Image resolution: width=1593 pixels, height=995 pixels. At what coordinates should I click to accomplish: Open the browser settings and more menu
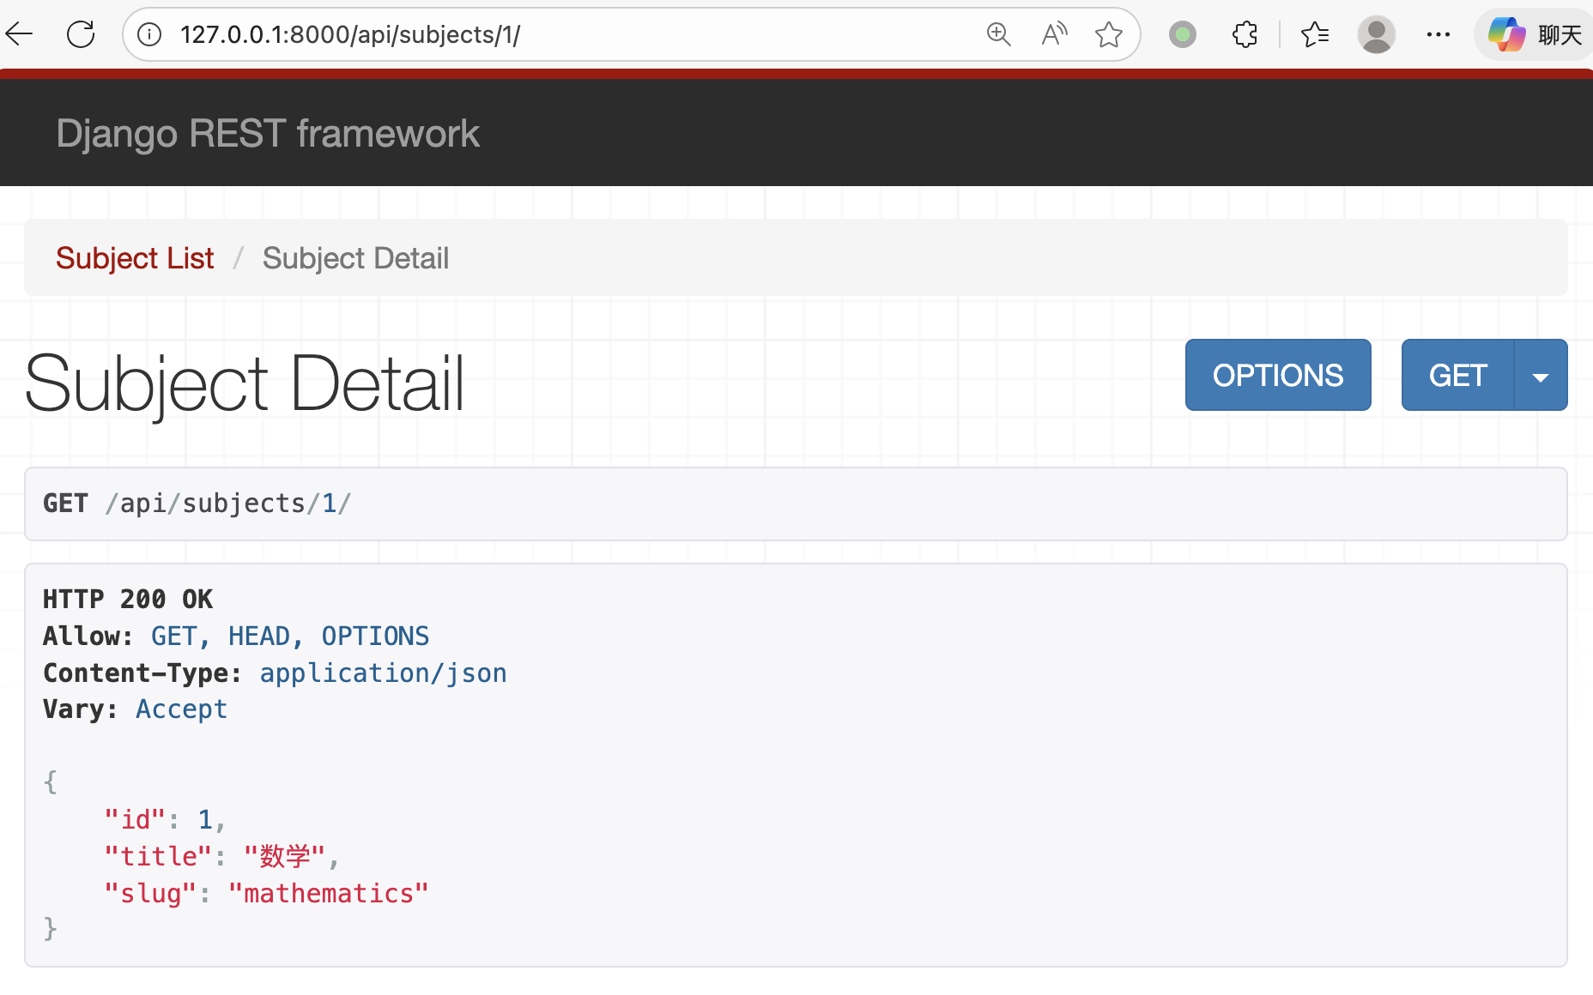[1439, 34]
